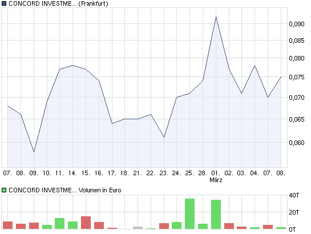Click the 14. date label
The width and height of the screenshot is (311, 234).
pos(73,173)
